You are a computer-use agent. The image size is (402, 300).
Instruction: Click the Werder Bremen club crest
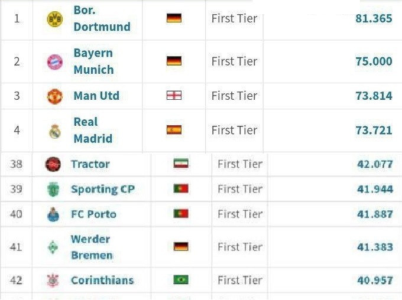(53, 247)
